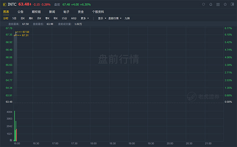The width and height of the screenshot is (237, 147).
Task: Click the tallest green volume bar
Action: [x=15, y=126]
